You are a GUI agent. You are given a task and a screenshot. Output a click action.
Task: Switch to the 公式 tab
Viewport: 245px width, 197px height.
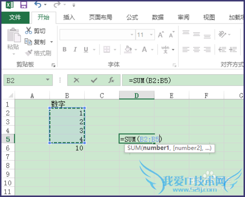tap(132, 17)
